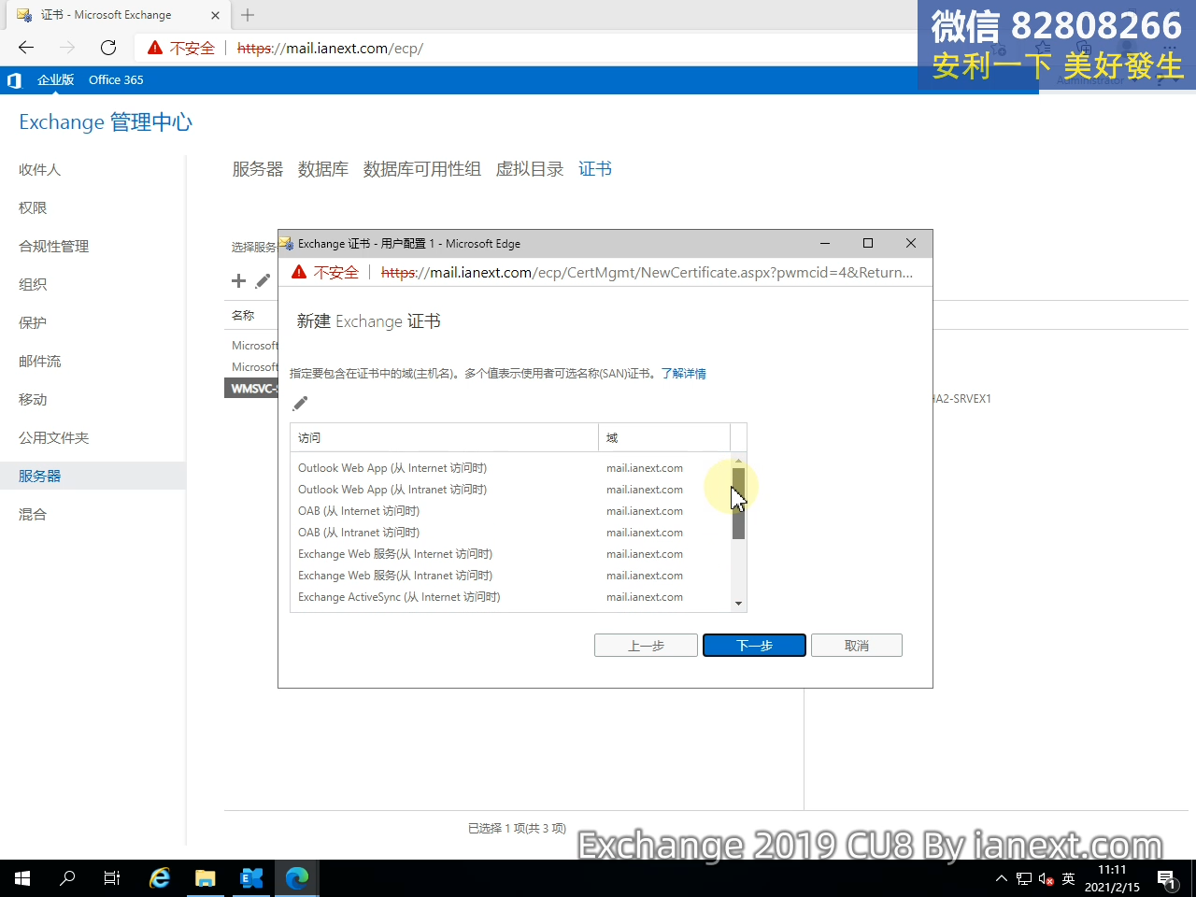The height and width of the screenshot is (897, 1196).
Task: Open a new browser tab
Action: point(248,15)
